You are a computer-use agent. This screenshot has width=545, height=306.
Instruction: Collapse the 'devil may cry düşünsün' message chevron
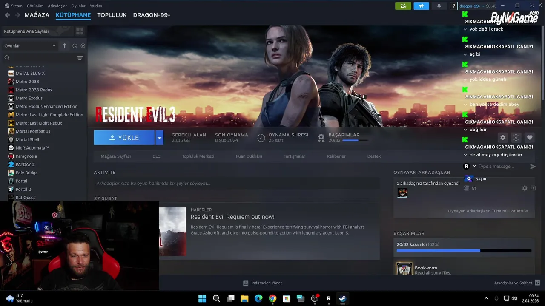point(465,155)
